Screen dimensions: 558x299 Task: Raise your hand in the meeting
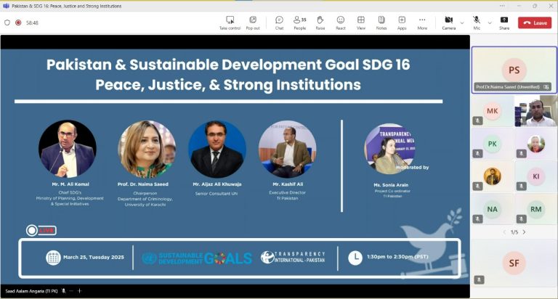pos(320,22)
